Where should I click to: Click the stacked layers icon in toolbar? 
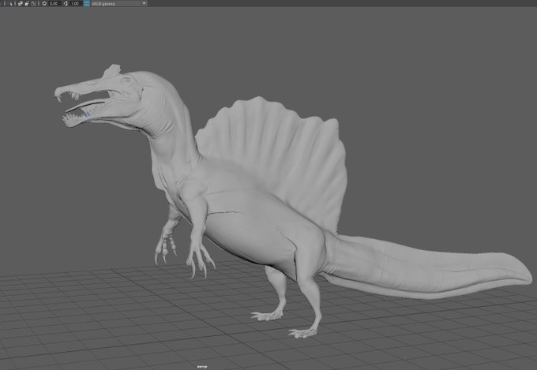(21, 3)
